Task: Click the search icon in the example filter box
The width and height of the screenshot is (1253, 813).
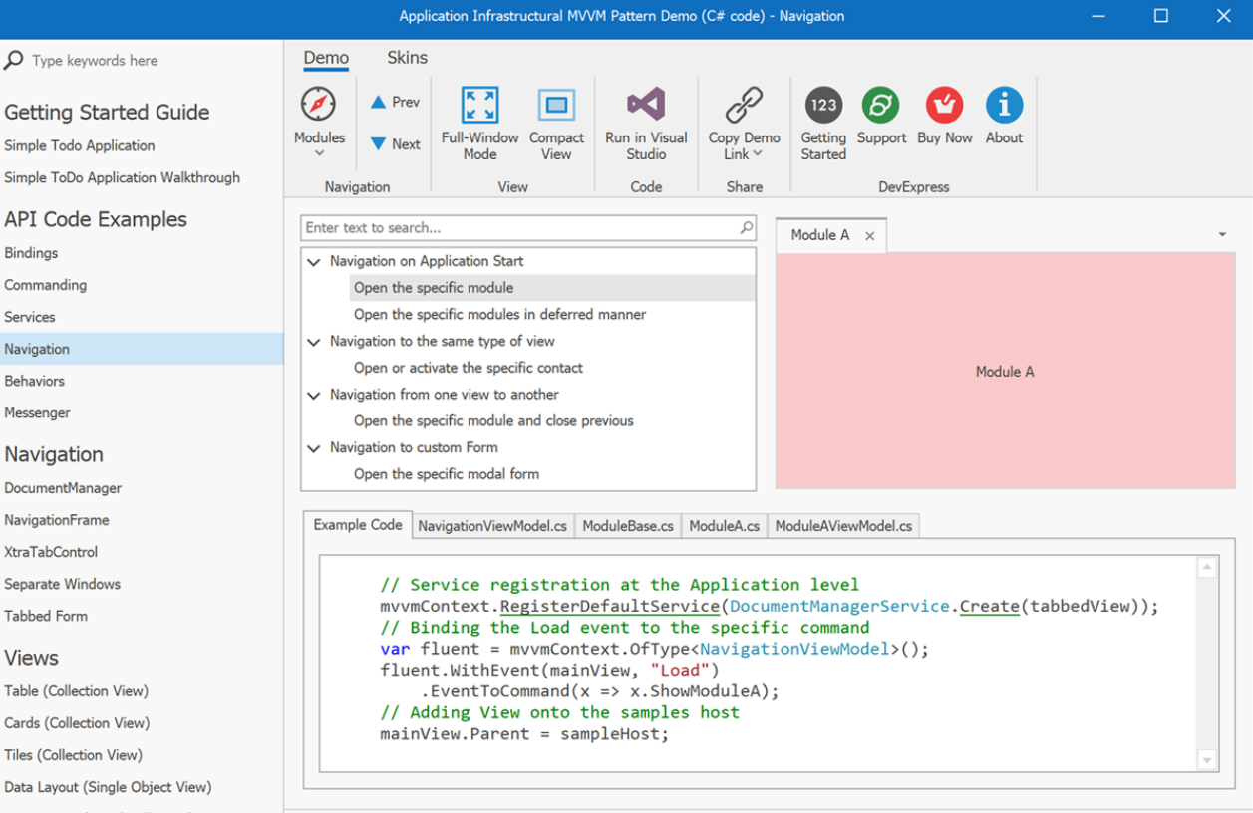Action: pos(746,228)
